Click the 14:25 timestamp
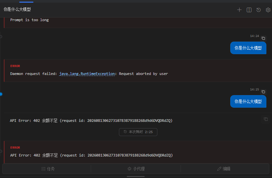 point(254,89)
